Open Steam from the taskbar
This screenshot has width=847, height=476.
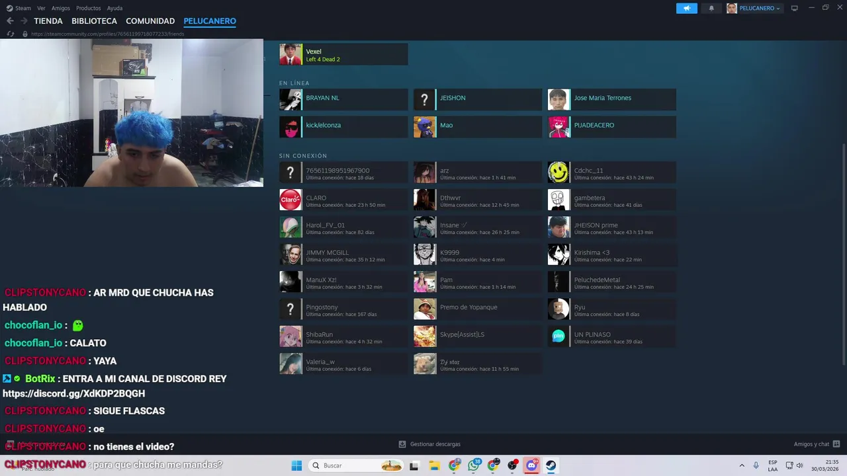[x=551, y=465]
